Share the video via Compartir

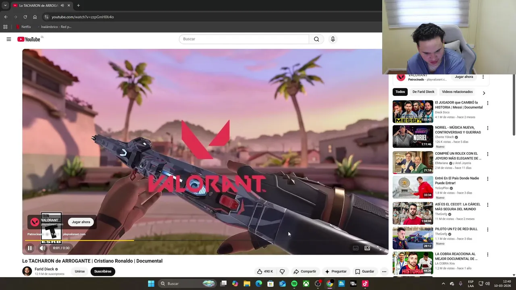(x=305, y=271)
